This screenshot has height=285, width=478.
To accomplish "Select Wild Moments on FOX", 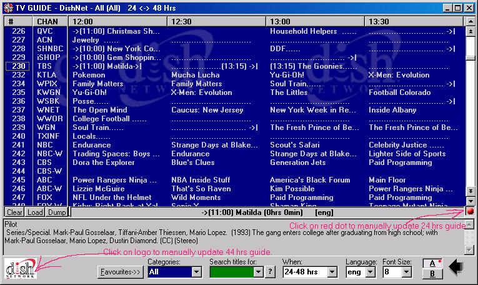I will coord(196,197).
